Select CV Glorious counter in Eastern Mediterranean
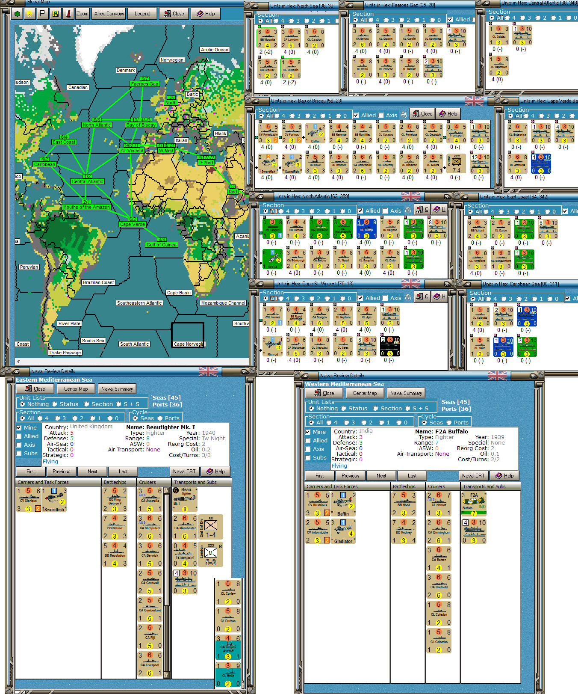Viewport: 578px width, 694px height. [x=29, y=500]
